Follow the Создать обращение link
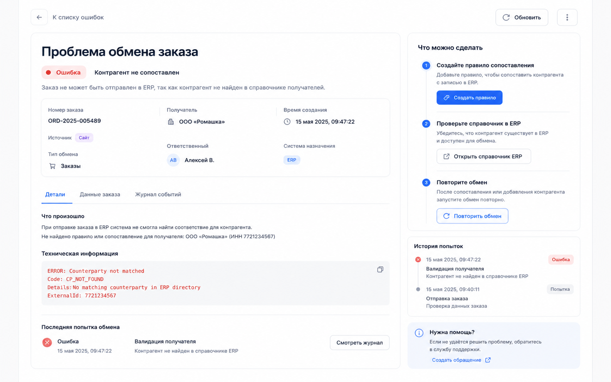This screenshot has width=611, height=382. 457,360
